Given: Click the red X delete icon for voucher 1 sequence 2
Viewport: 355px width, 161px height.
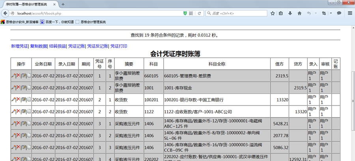Looking at the screenshot, I should 18,87.
